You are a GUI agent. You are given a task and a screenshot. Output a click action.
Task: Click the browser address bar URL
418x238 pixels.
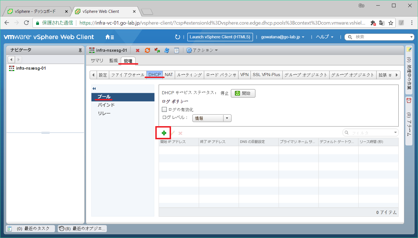pos(222,23)
